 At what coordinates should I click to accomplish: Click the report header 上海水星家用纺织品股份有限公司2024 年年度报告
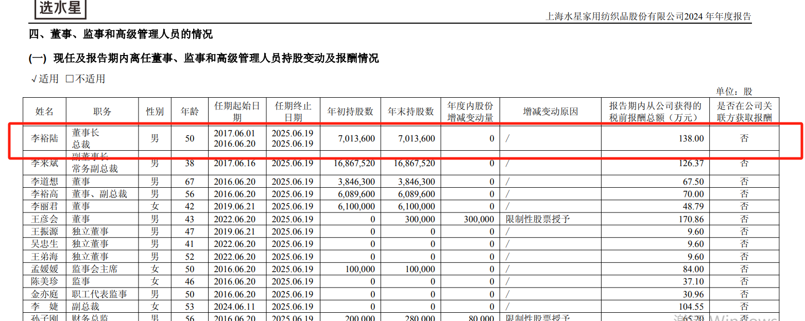click(648, 16)
